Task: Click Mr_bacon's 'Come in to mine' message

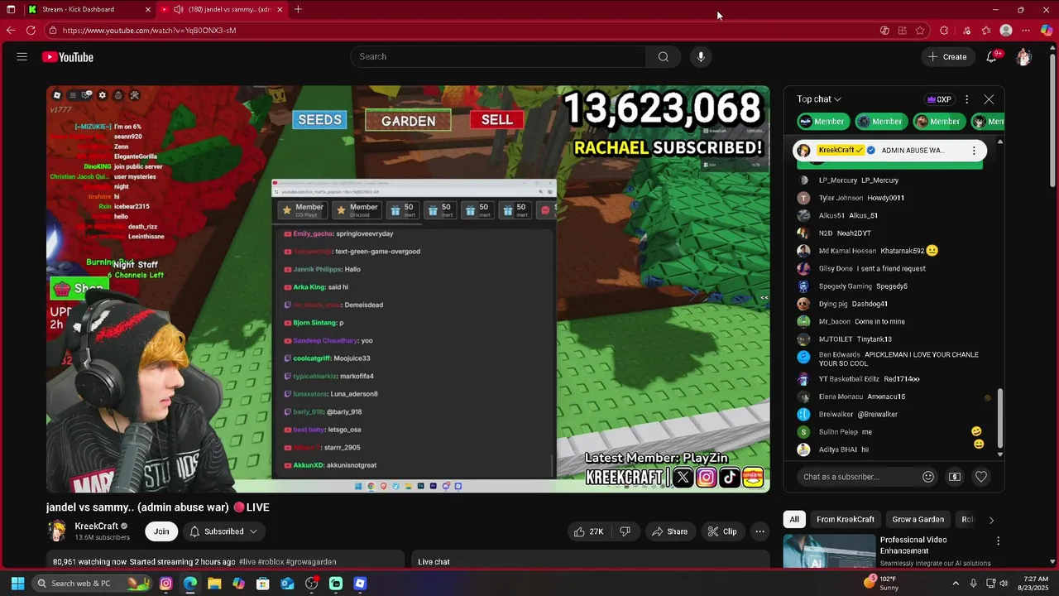Action: pos(879,322)
